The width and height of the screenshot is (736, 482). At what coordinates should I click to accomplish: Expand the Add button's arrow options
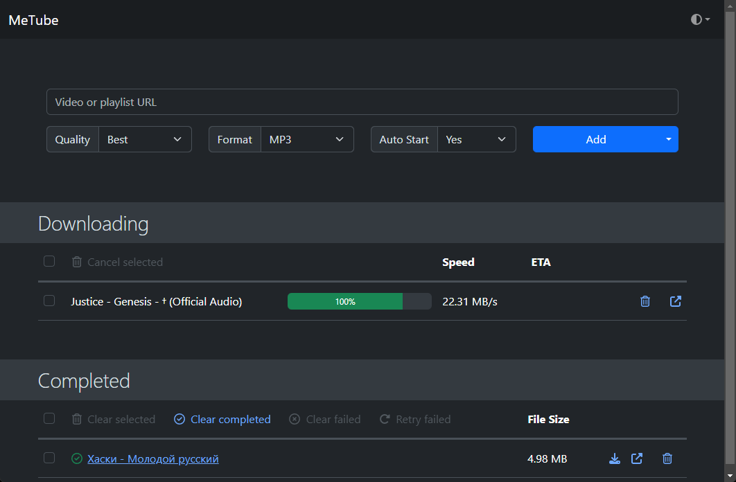coord(669,139)
